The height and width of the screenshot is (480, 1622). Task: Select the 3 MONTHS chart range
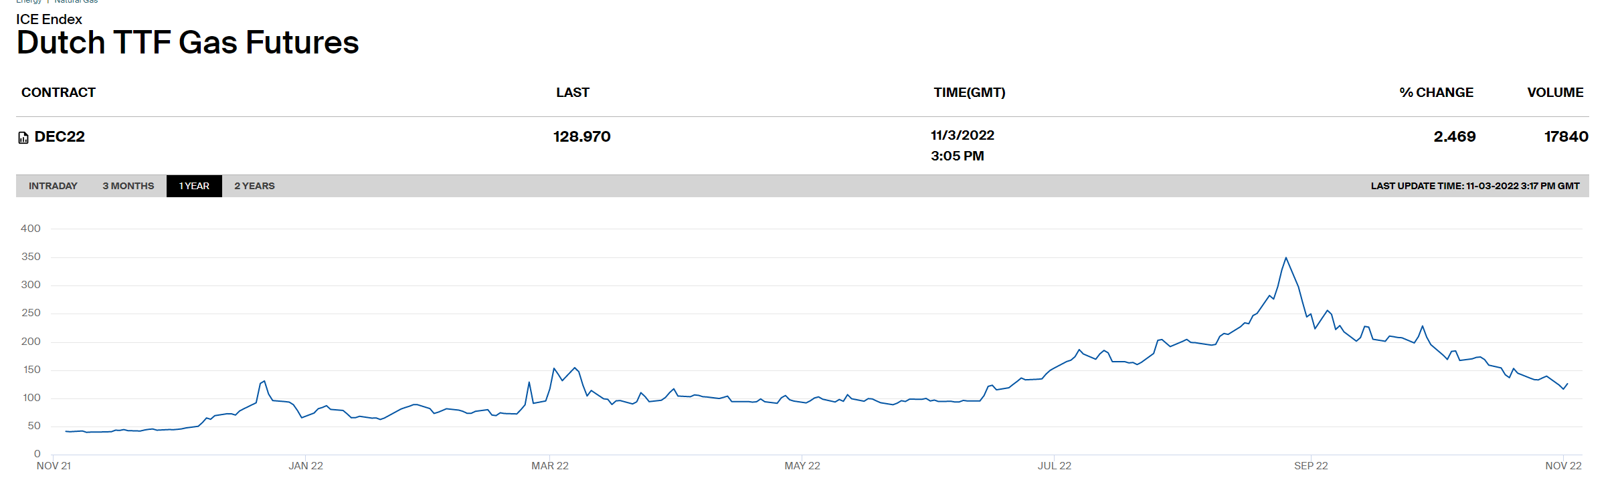pyautogui.click(x=128, y=186)
